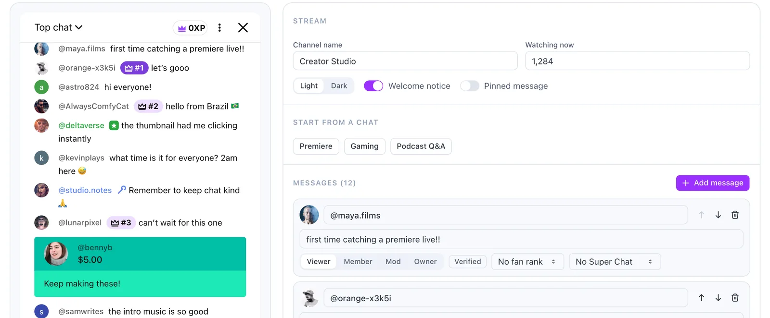This screenshot has width=770, height=318.
Task: Click the @astro824 username
Action: [78, 87]
